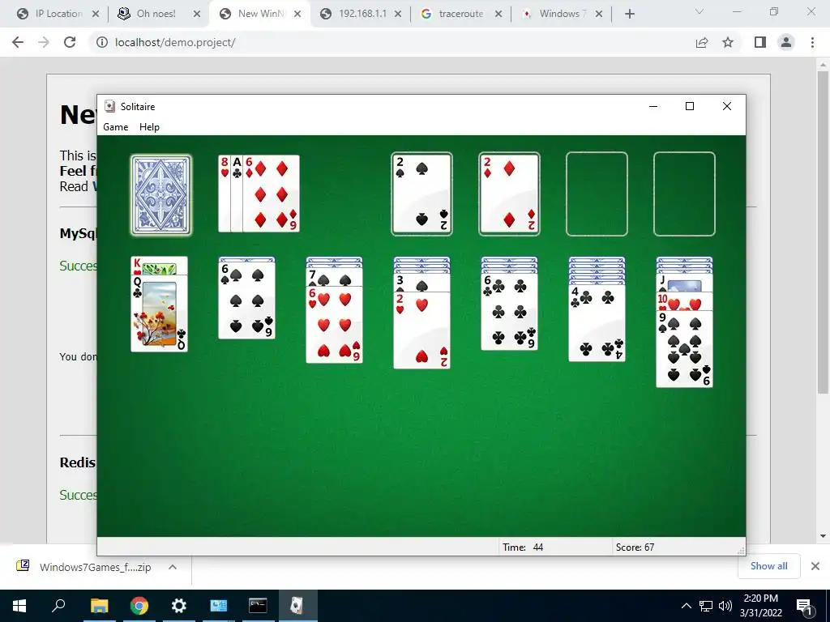Viewport: 830px width, 622px height.
Task: Select the Jack of spades tableau card
Action: click(x=684, y=283)
